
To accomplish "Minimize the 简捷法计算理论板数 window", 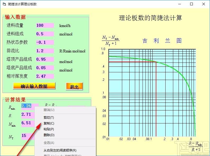I will point(180,4).
